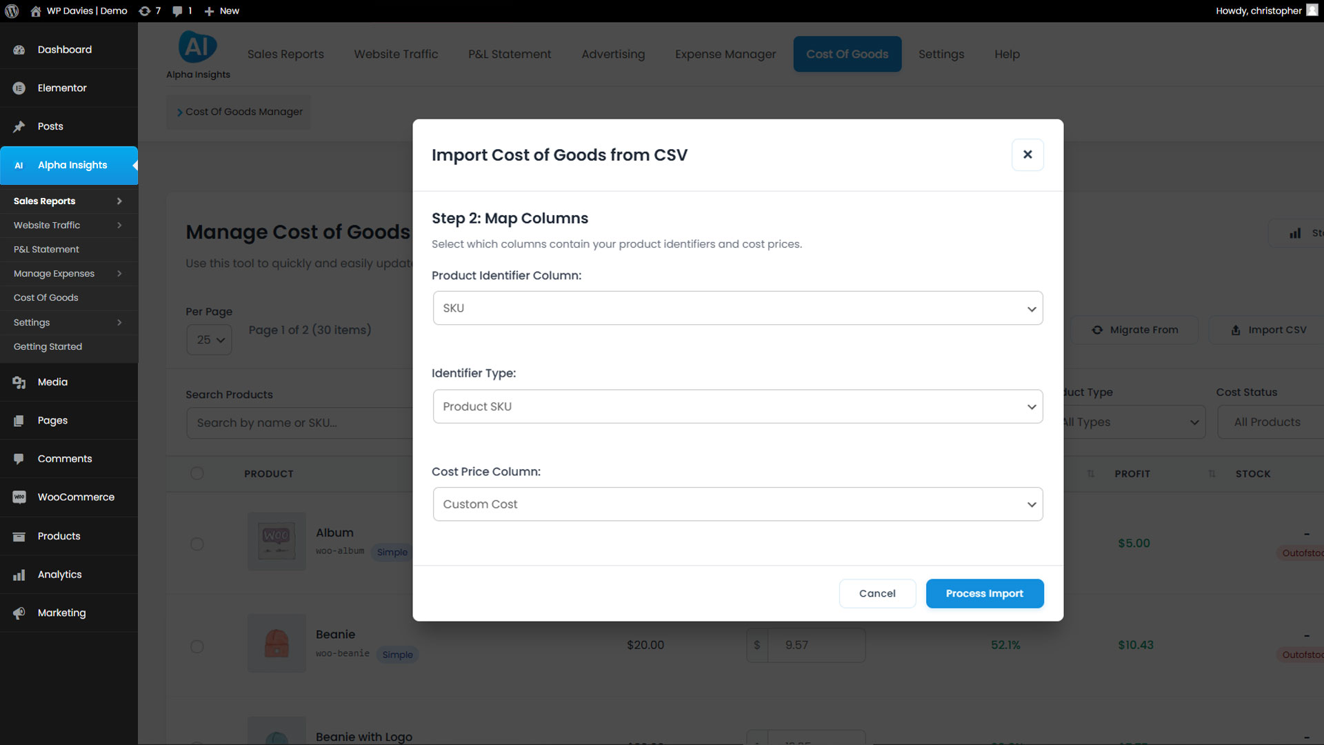Expand the Identifier Type dropdown
Image resolution: width=1324 pixels, height=745 pixels.
point(737,406)
